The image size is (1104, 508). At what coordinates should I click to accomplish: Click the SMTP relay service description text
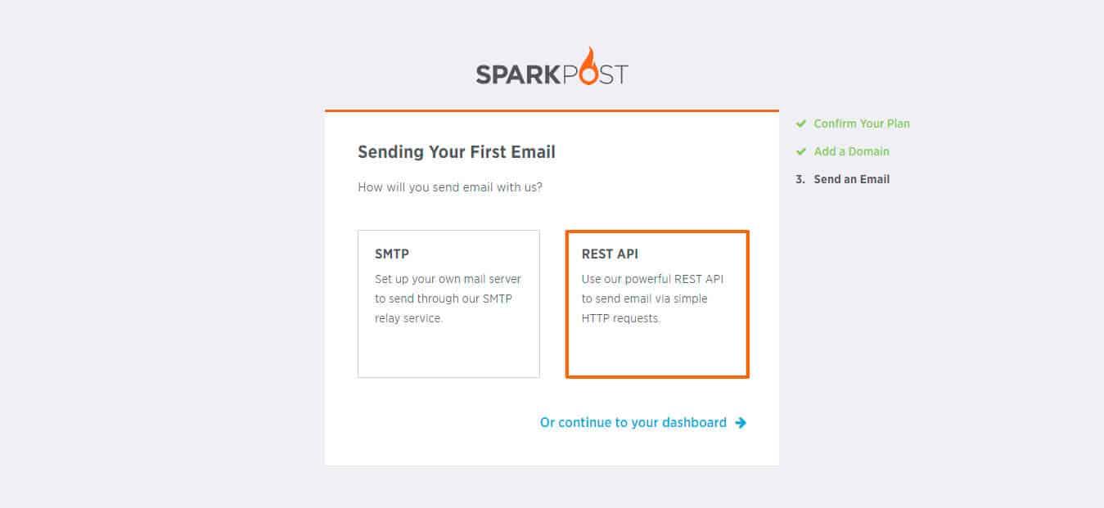coord(448,299)
